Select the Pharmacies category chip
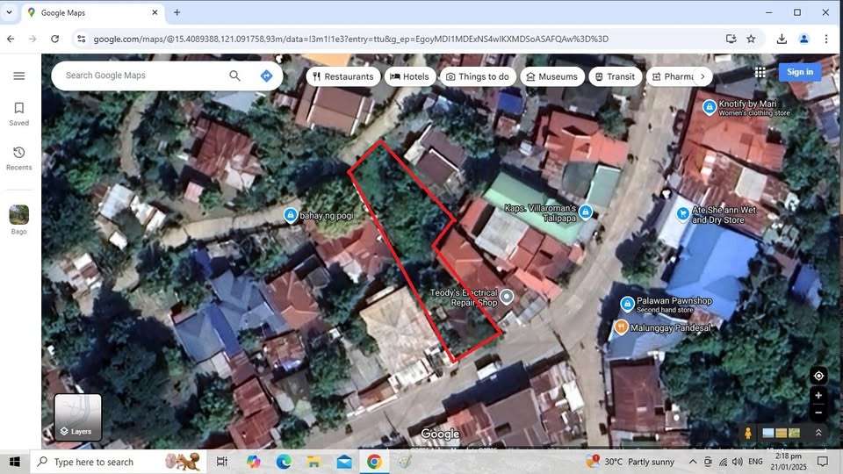The width and height of the screenshot is (843, 474). (x=674, y=77)
